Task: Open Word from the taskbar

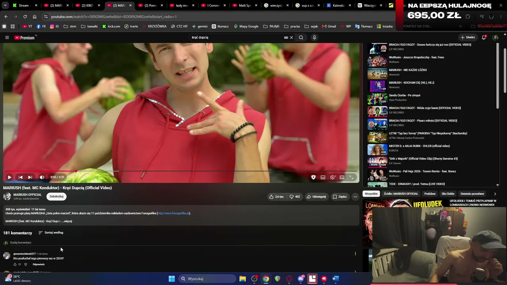Action: coord(335,279)
